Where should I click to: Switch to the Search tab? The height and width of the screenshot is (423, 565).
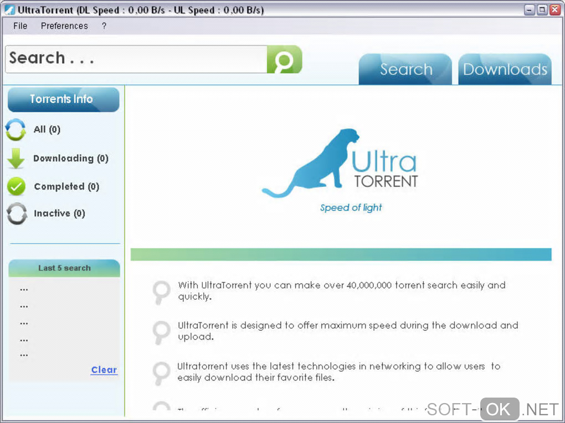coord(405,69)
